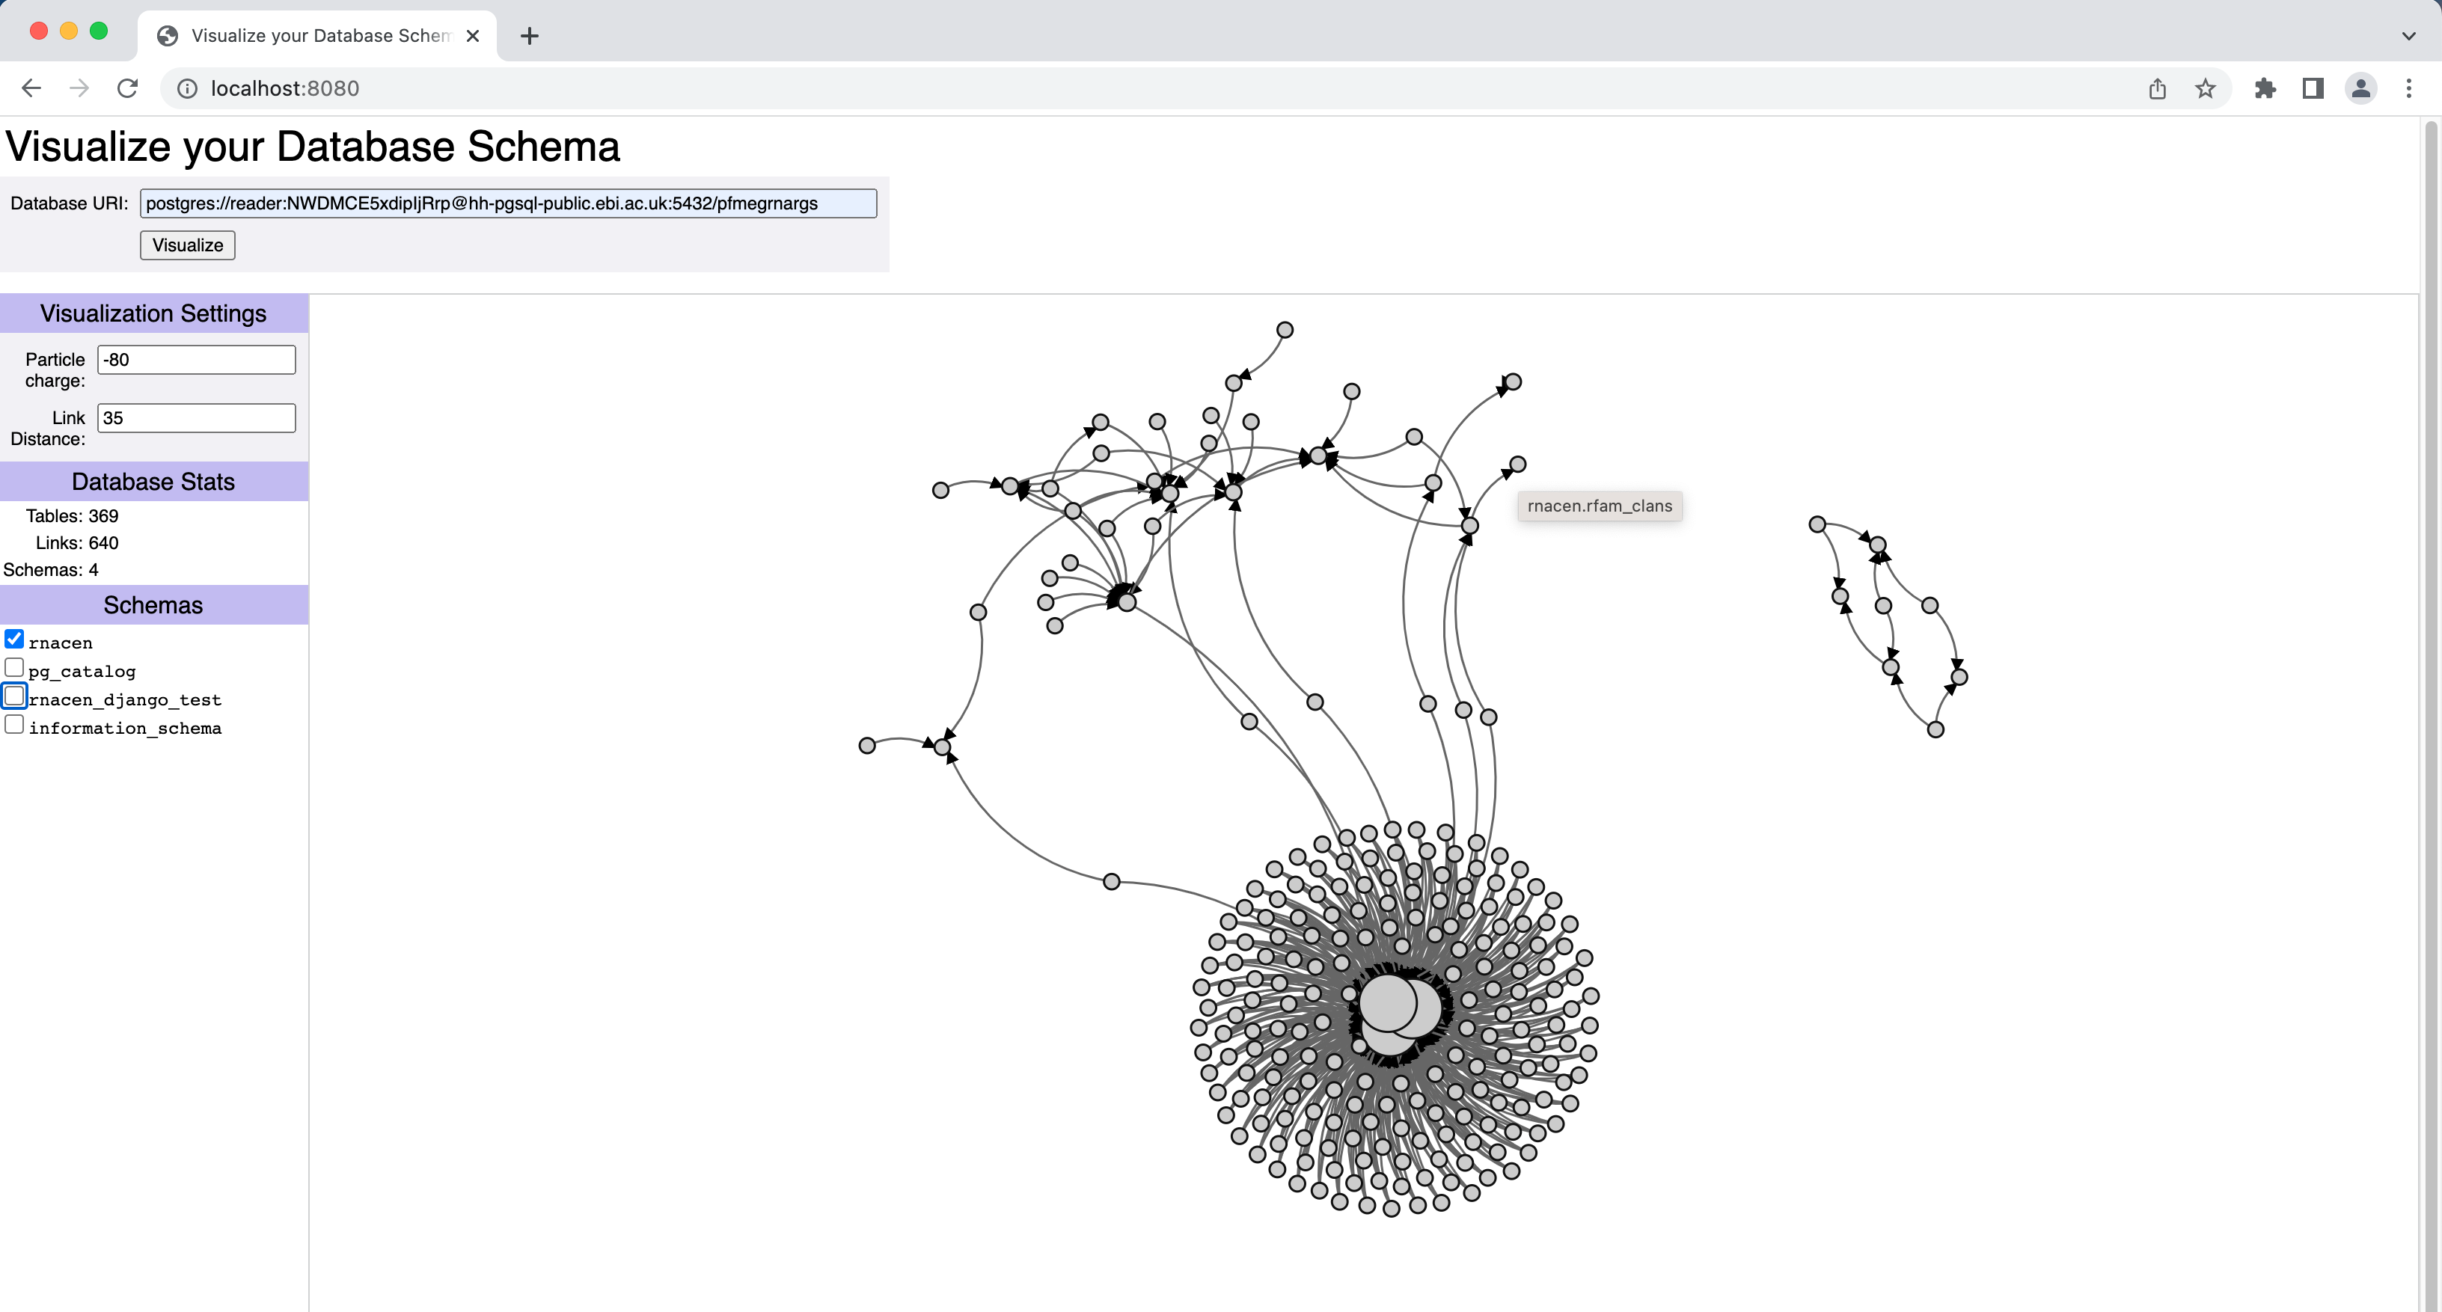Click the Link Distance field
Image resolution: width=2442 pixels, height=1312 pixels.
pos(196,418)
